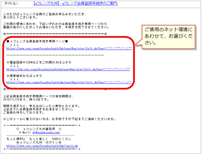Open the eフレンズ会員登録手続きのご案内 title link
The image size is (202, 155).
pos(76,3)
